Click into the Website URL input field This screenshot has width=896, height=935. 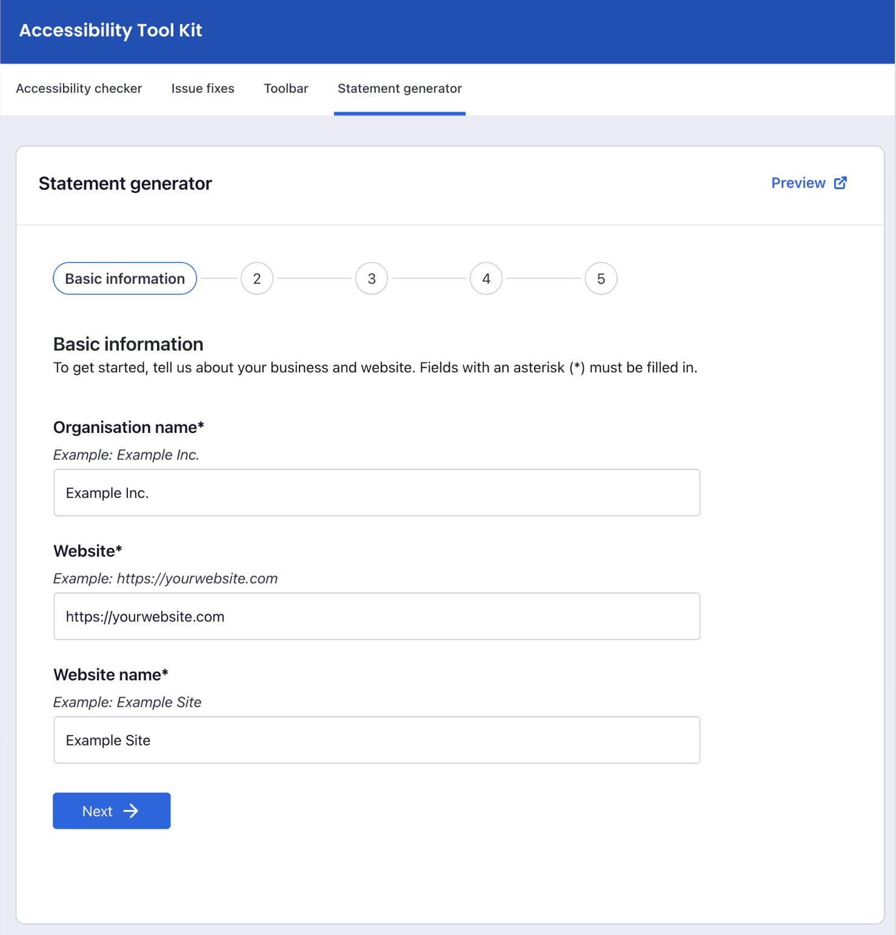click(x=376, y=617)
